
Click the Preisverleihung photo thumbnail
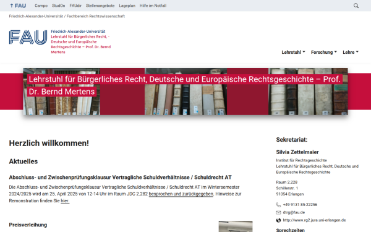click(x=236, y=226)
